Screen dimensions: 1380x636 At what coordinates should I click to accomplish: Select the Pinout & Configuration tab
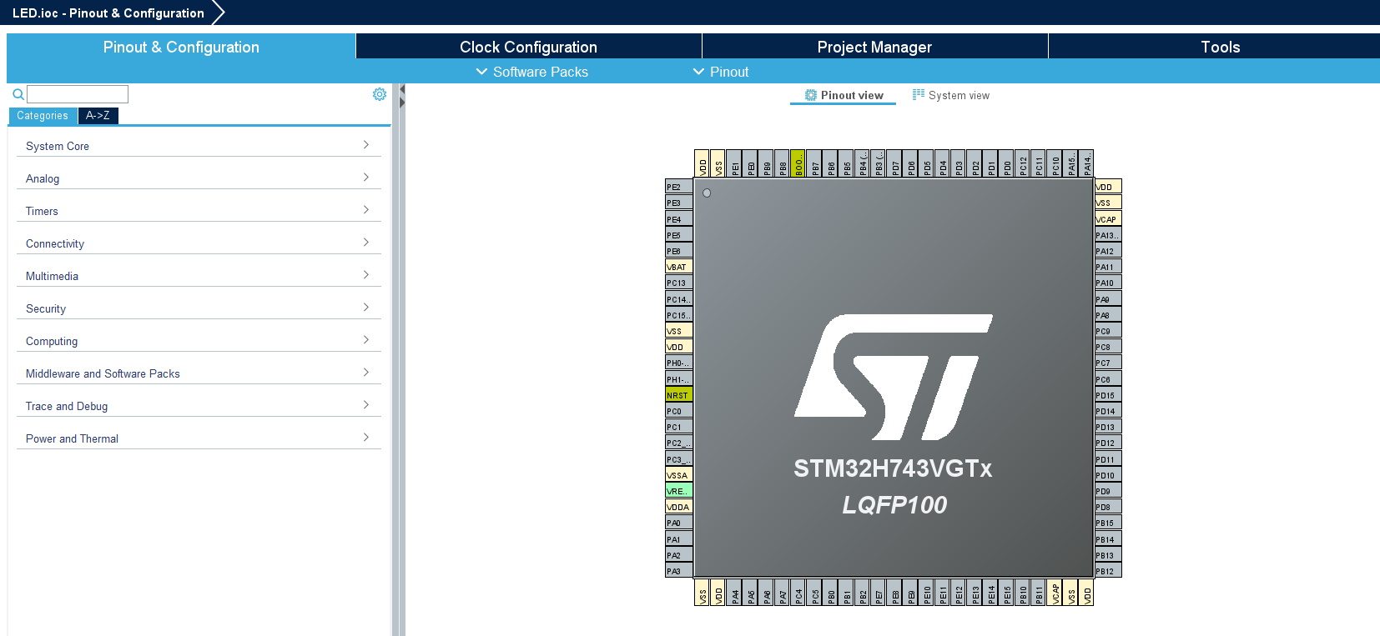click(181, 47)
